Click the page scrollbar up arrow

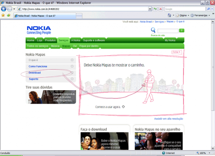point(213,22)
